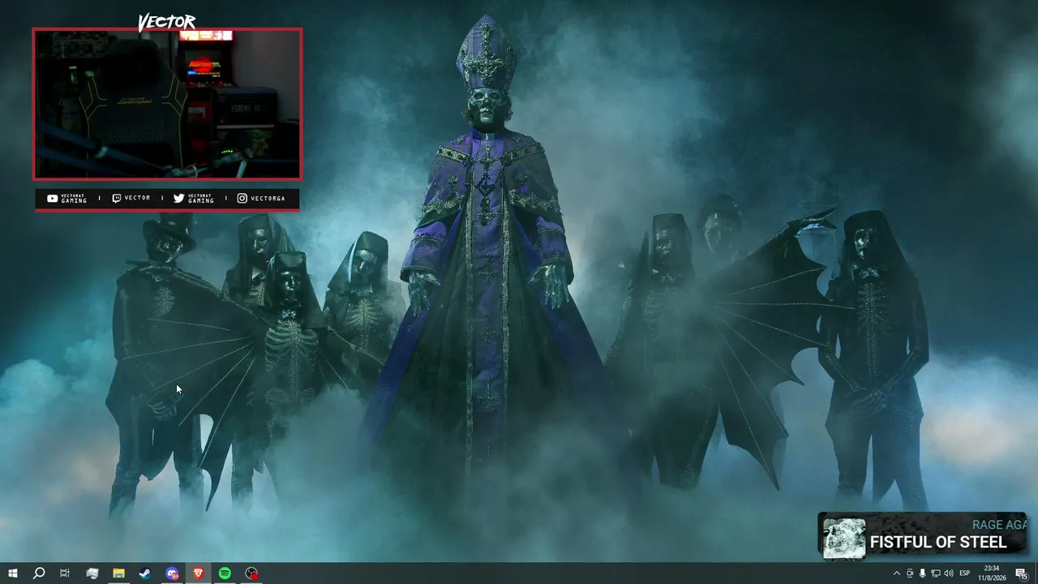1038x584 pixels.
Task: Open Task View from the taskbar
Action: click(x=65, y=573)
